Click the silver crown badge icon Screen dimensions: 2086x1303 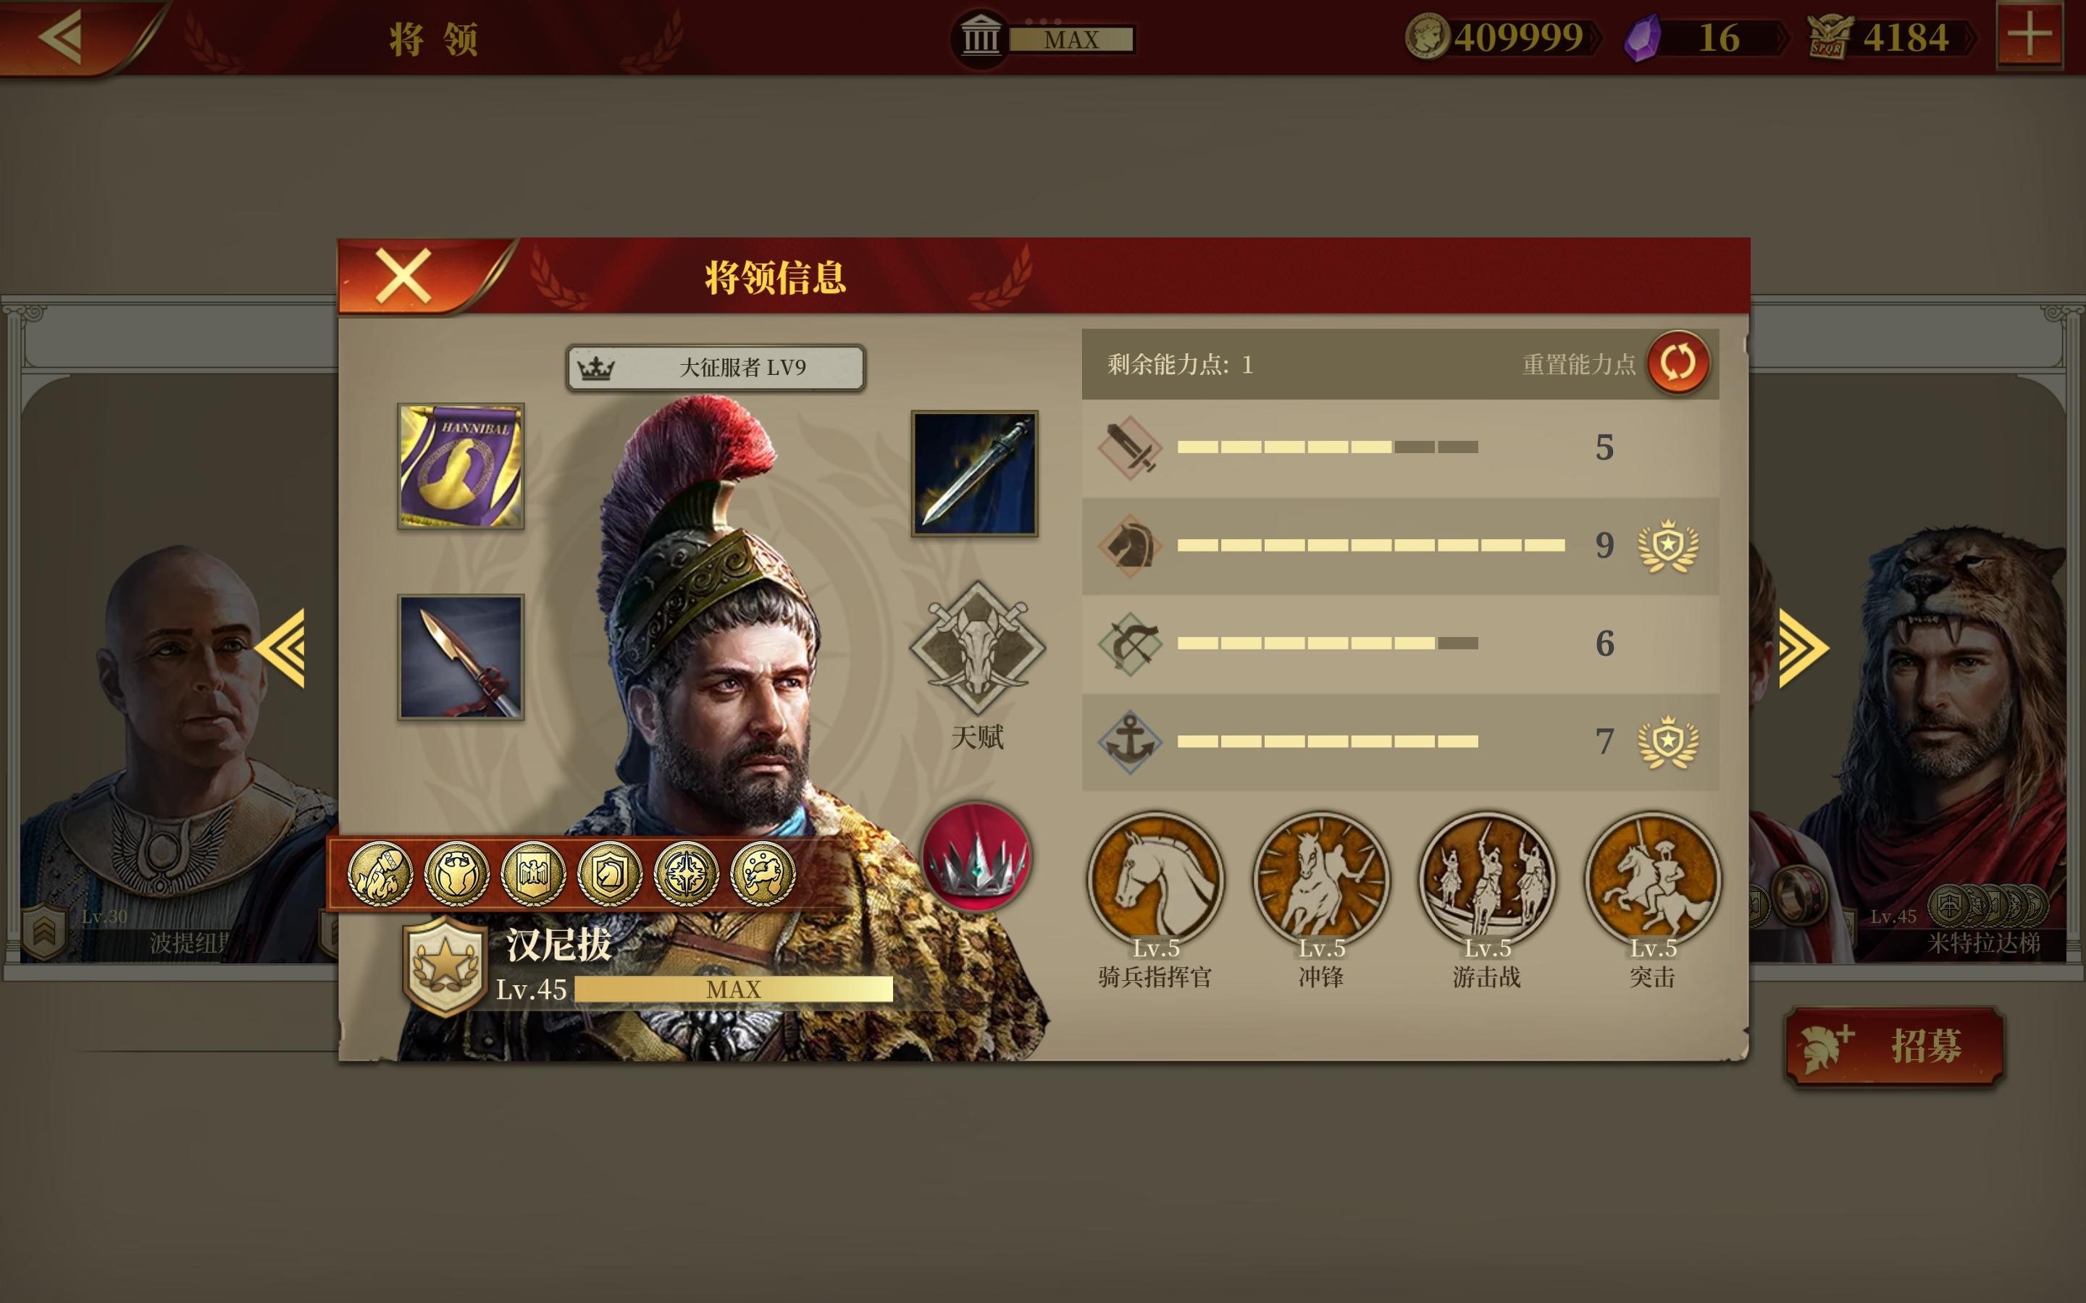(976, 856)
